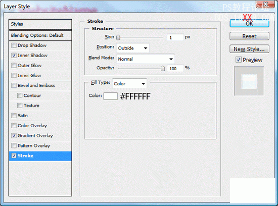Screen dimensions: 278x206
Task: Open the Fill Type dropdown
Action: click(129, 83)
